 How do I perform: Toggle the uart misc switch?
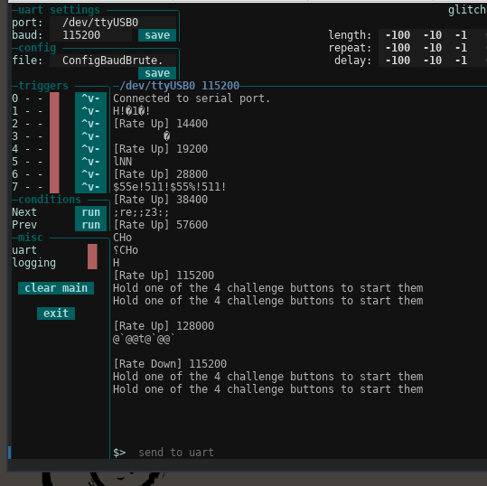(x=92, y=250)
